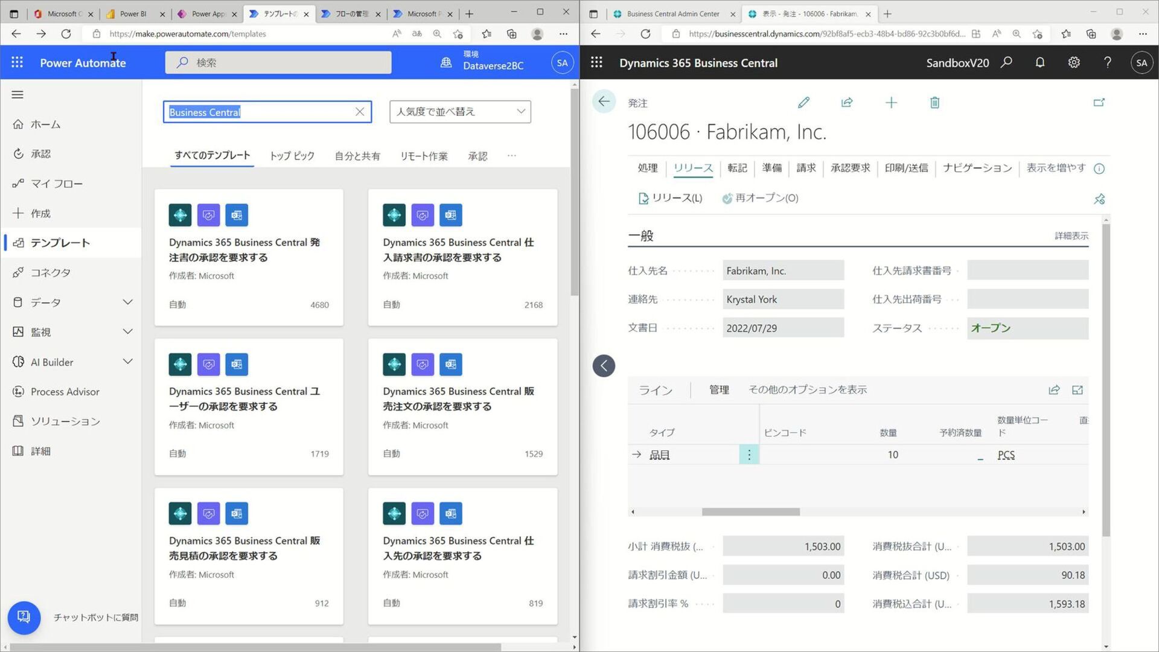Open purchase order in new window
This screenshot has height=652, width=1159.
tap(1099, 103)
